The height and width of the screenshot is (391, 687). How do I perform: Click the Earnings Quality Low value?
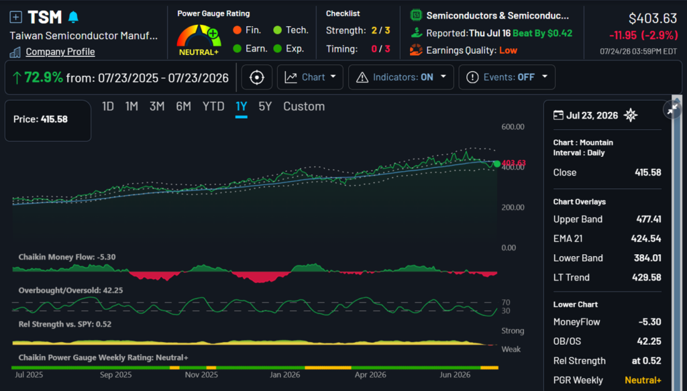tap(509, 50)
